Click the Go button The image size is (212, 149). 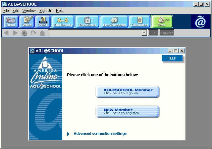point(153,33)
